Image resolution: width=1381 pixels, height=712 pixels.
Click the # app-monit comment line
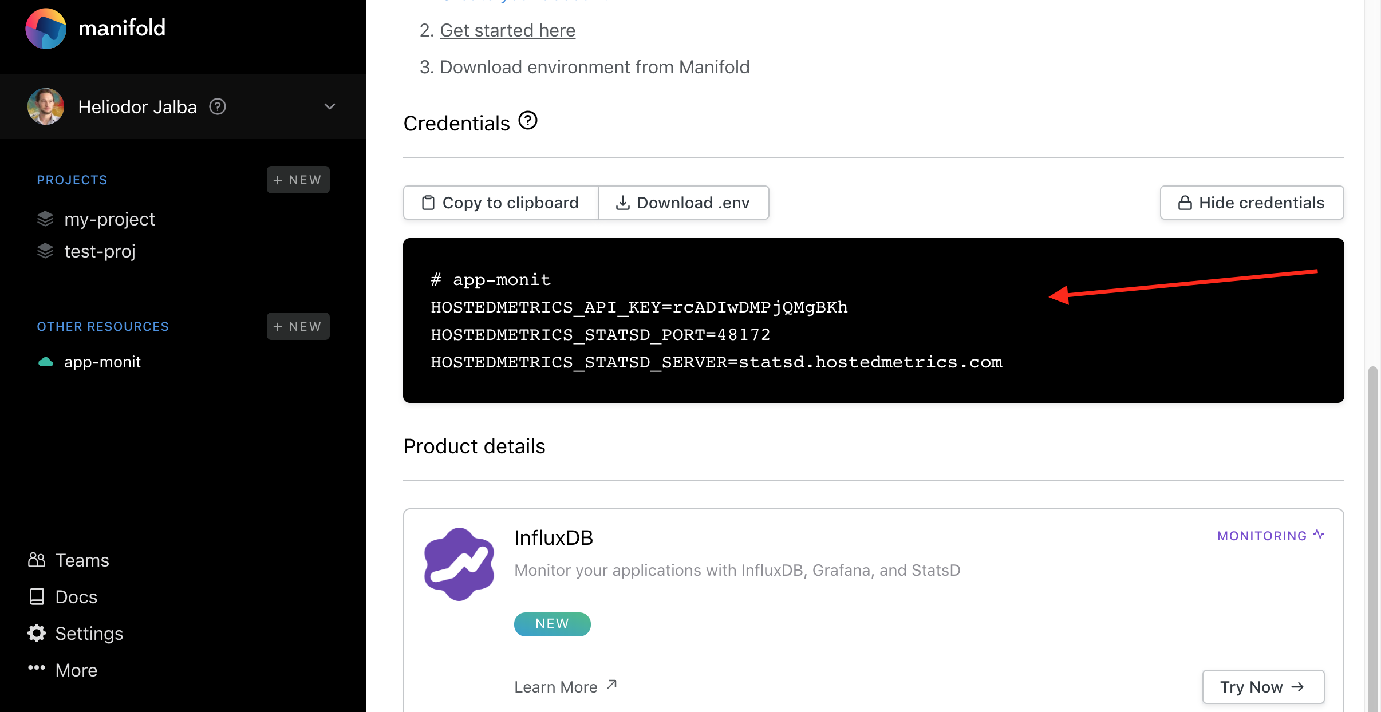click(491, 280)
